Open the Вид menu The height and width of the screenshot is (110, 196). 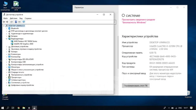tap(21, 18)
